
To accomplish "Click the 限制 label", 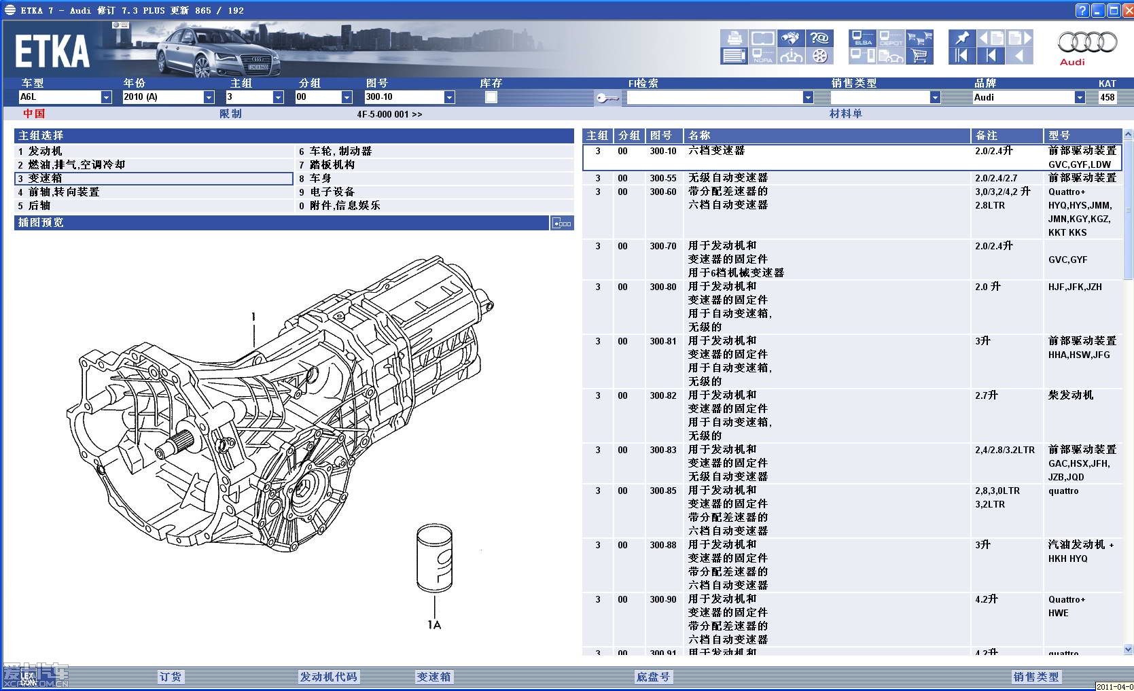I will [230, 113].
